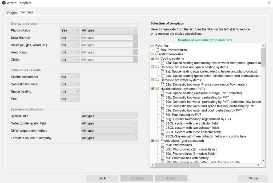The image size is (273, 183).
Task: Click document icon for 50f: Photovoltaics with battery
Action: (162, 158)
